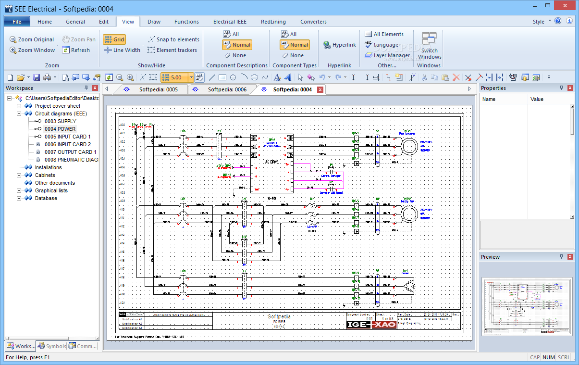Switch to the Draw ribbon tab
The width and height of the screenshot is (579, 365).
(x=154, y=22)
